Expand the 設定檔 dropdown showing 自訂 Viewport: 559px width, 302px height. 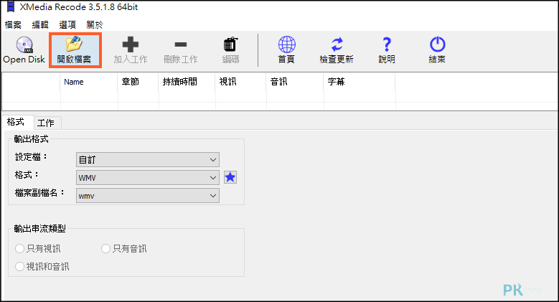148,160
